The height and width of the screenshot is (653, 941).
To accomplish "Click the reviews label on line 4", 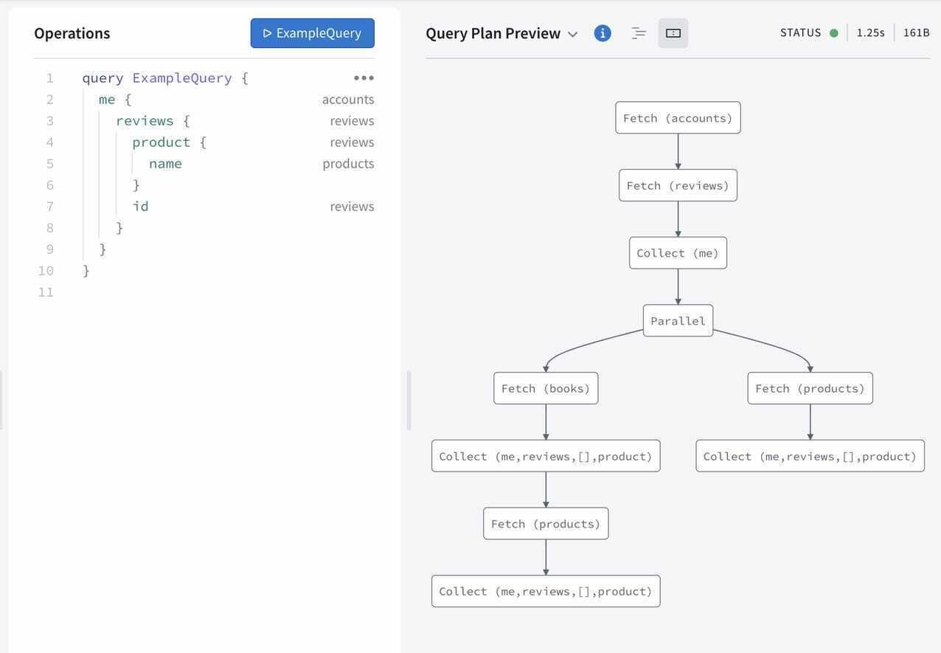I will coord(352,142).
